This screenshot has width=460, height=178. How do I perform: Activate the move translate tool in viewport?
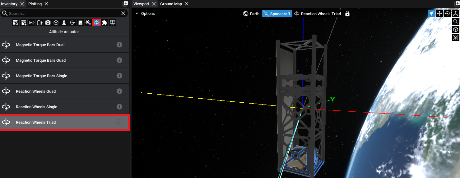pyautogui.click(x=439, y=13)
